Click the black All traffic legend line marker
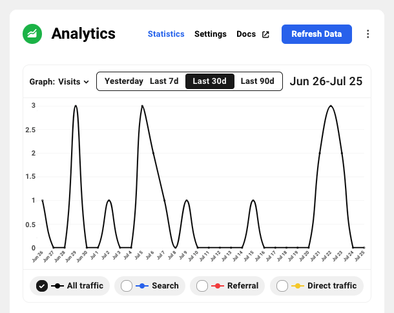394x313 pixels. click(x=58, y=286)
